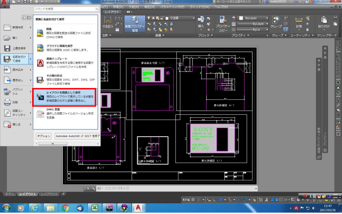Click the パブリッシュ icon
The image size is (342, 214).
coord(7,91)
